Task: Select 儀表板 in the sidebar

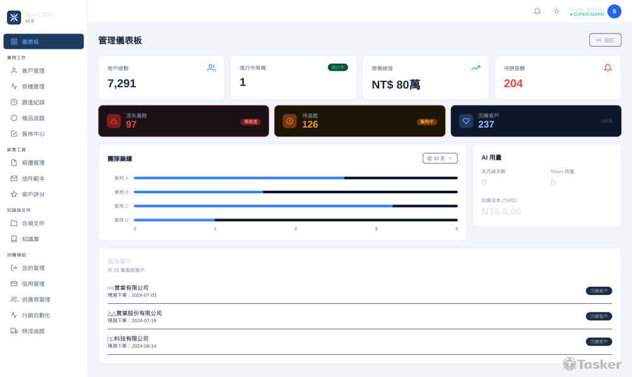Action: tap(44, 42)
